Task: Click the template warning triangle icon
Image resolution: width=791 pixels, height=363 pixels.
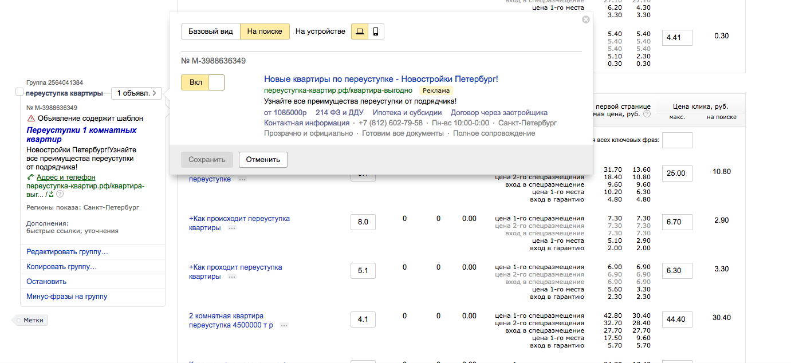Action: coord(31,119)
